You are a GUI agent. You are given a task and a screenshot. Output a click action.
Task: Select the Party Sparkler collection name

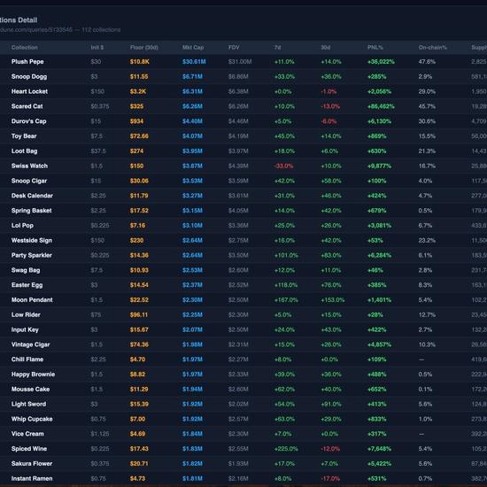(x=32, y=256)
